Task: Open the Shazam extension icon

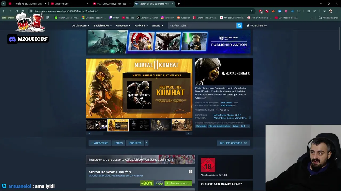Action: [279, 11]
